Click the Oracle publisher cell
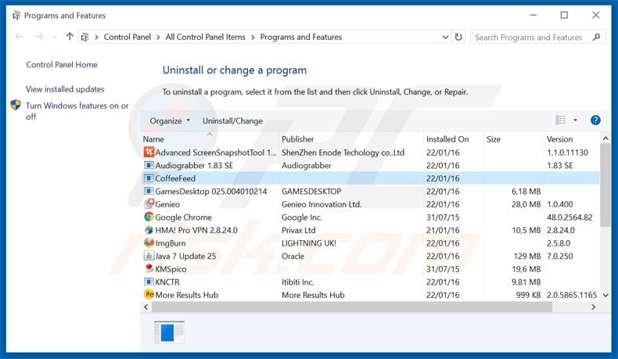The width and height of the screenshot is (618, 359). [x=293, y=256]
